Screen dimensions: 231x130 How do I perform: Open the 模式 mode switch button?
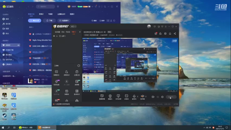pyautogui.click(x=73, y=26)
